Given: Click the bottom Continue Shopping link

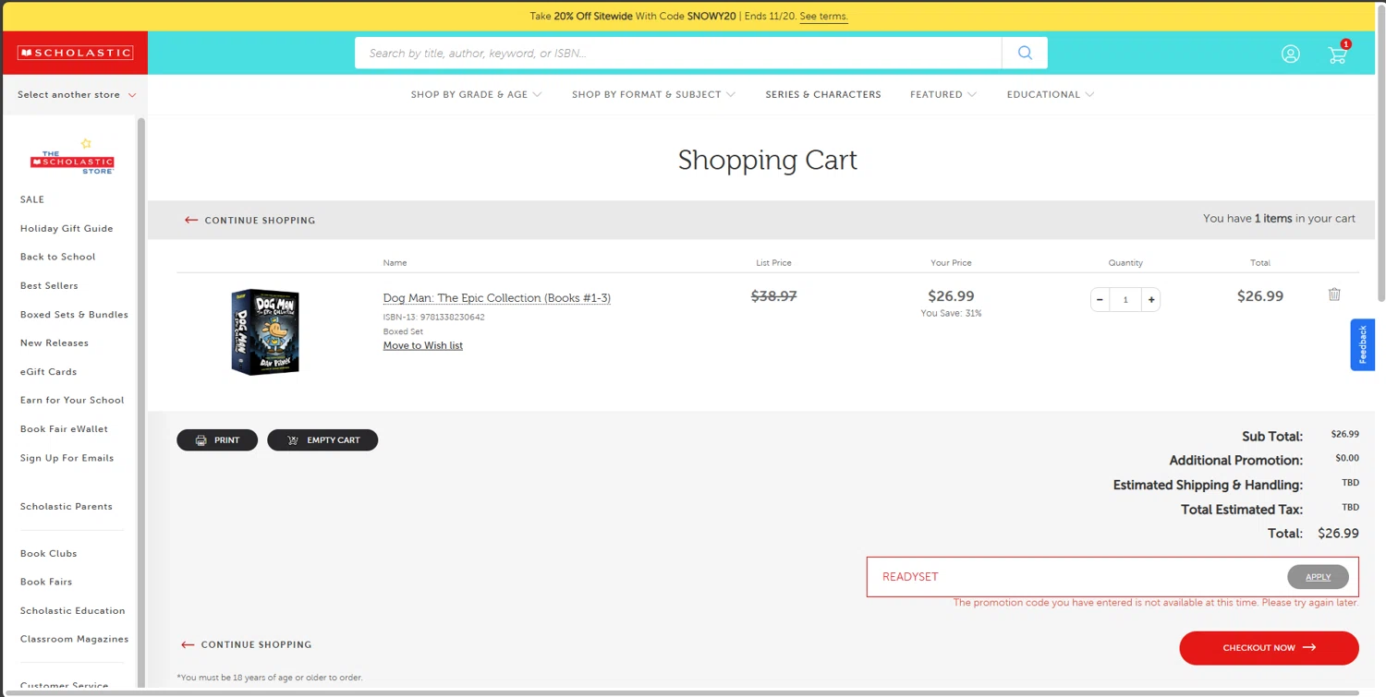Looking at the screenshot, I should (246, 644).
